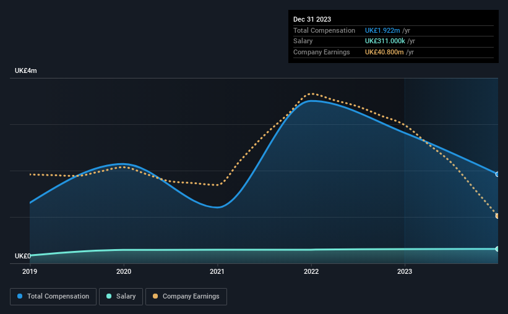Image resolution: width=508 pixels, height=314 pixels.
Task: Click the UK£311.000k salary value
Action: [x=385, y=41]
